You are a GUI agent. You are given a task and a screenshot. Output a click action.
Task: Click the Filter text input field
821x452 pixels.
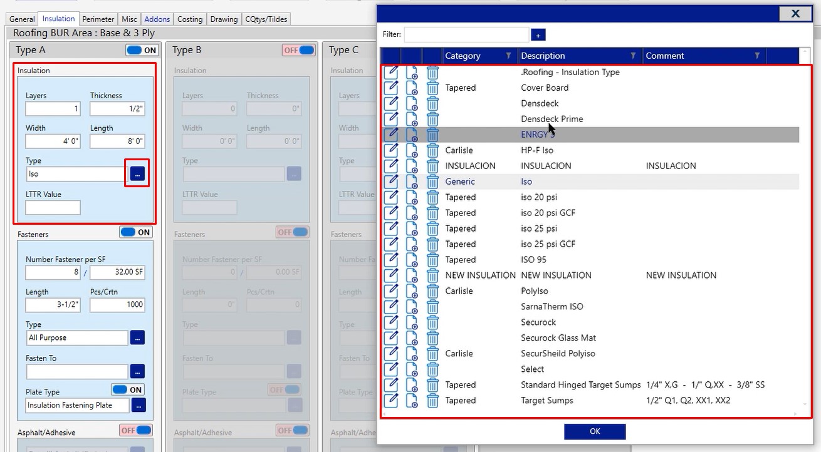[x=466, y=35]
